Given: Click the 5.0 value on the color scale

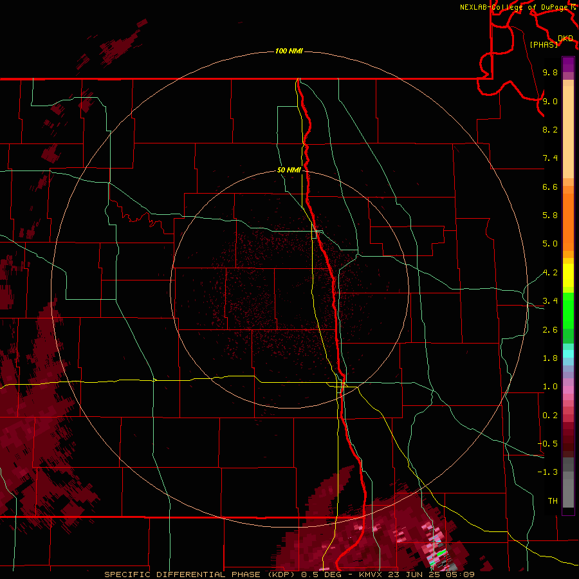Looking at the screenshot, I should (550, 244).
